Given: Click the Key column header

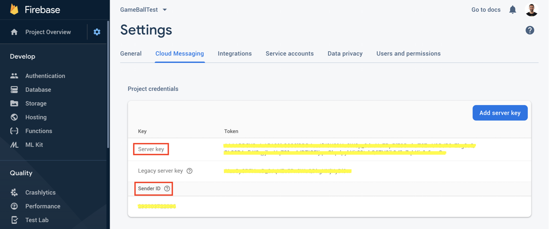Looking at the screenshot, I should [142, 131].
